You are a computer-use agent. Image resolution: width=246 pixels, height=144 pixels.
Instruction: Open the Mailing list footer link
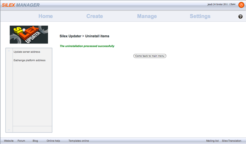(x=212, y=141)
